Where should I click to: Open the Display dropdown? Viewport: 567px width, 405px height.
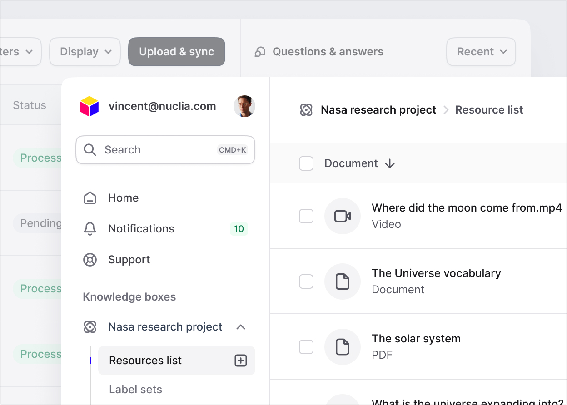(85, 52)
